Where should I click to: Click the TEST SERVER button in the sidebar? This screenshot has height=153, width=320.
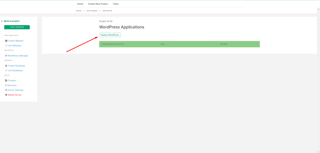click(17, 27)
